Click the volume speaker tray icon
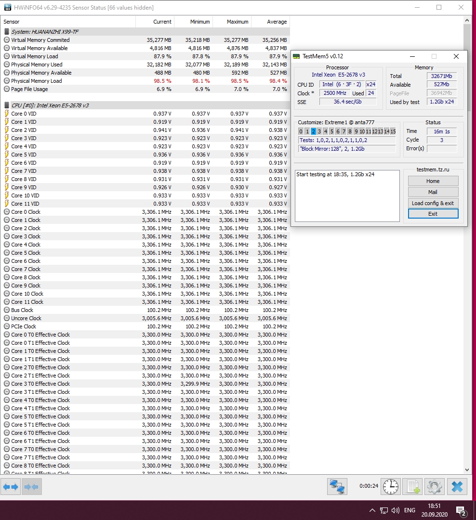This screenshot has height=520, width=476. (395, 510)
